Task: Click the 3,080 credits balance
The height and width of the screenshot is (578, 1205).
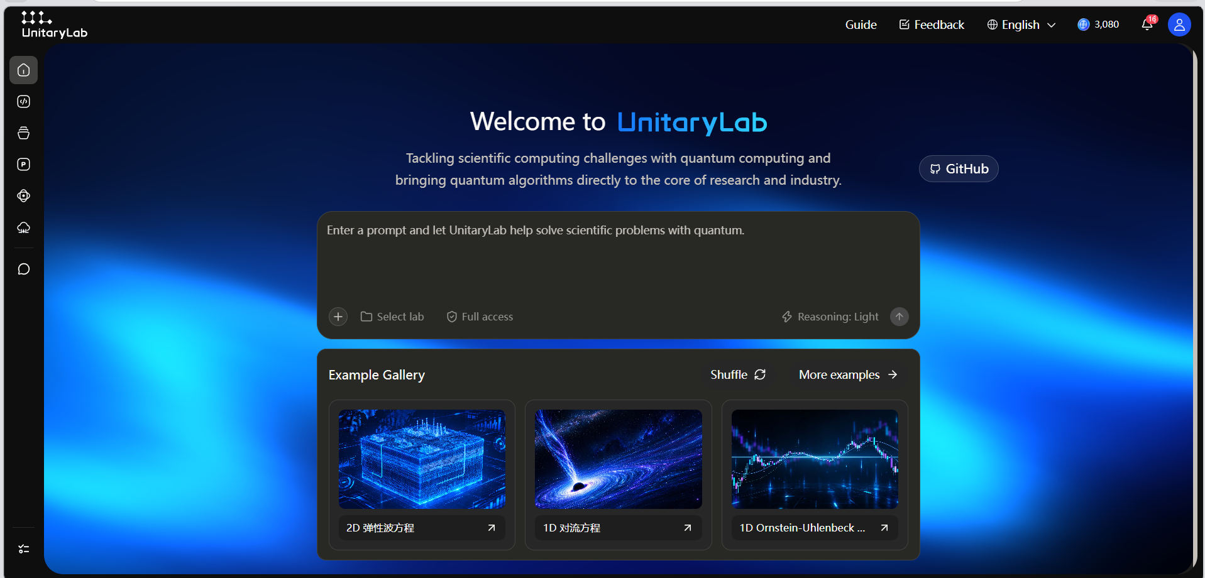Action: tap(1098, 25)
